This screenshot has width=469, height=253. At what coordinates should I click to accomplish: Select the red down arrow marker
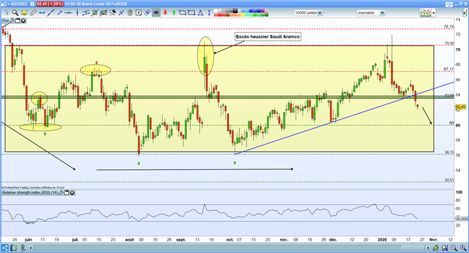(165, 13)
